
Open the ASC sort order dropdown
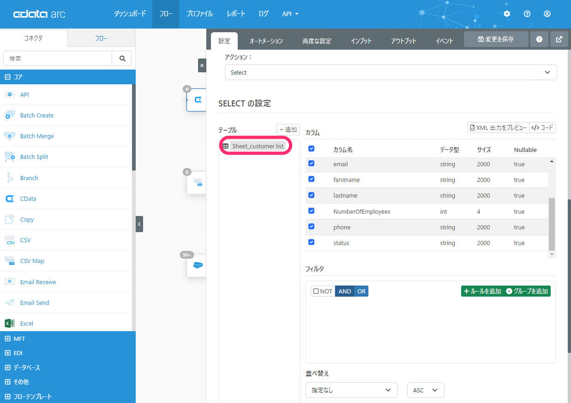coord(426,390)
